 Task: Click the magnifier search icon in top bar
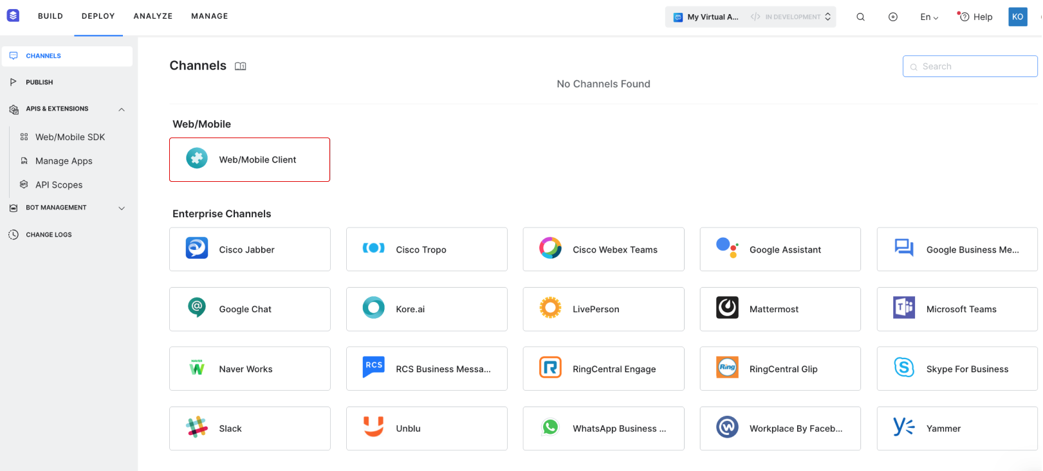point(860,17)
